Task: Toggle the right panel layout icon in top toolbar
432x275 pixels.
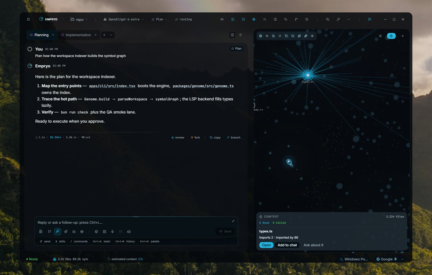Action: pos(275,19)
